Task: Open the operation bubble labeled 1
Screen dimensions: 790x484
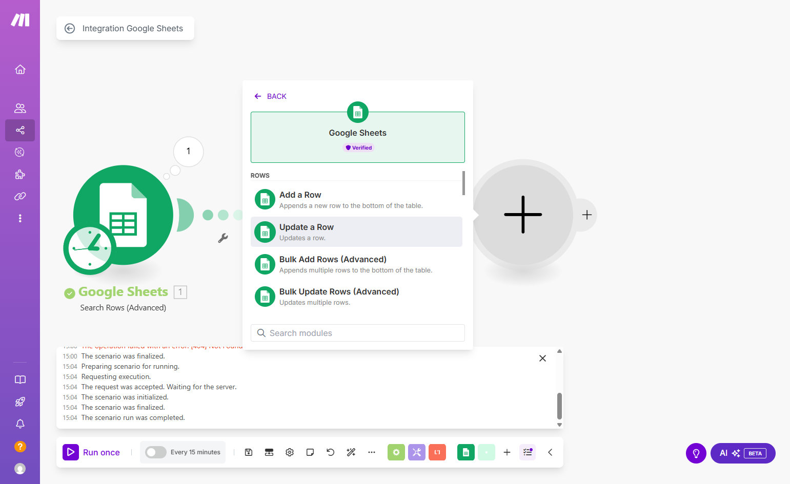Action: pyautogui.click(x=189, y=151)
